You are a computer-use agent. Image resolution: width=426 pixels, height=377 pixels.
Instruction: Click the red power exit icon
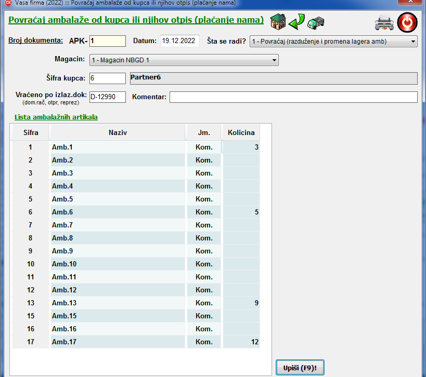click(407, 22)
